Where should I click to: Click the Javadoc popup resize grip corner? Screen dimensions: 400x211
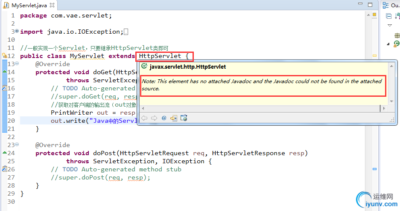(x=392, y=121)
